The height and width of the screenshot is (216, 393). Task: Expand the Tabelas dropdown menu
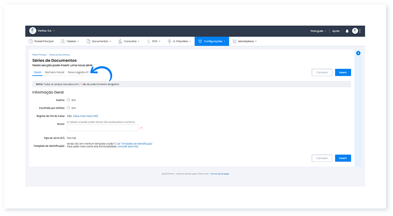tap(71, 41)
